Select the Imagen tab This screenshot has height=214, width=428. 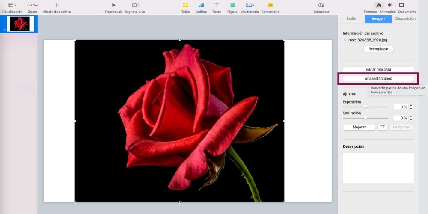pos(378,18)
